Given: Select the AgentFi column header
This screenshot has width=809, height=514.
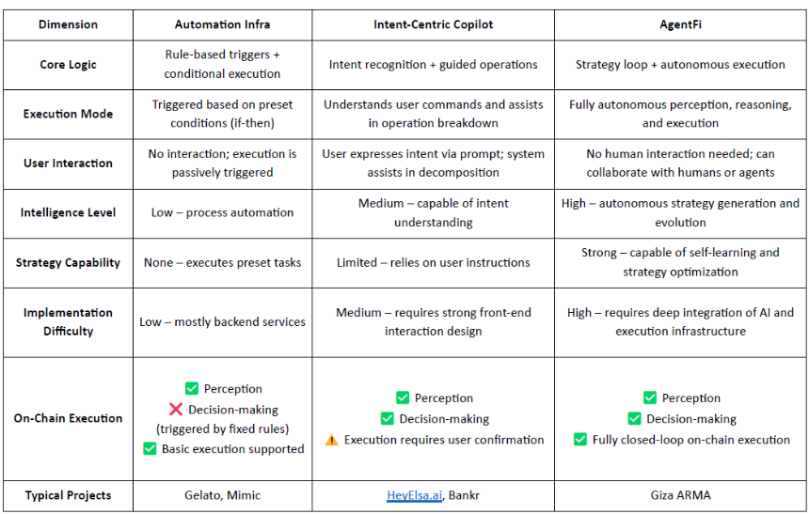Looking at the screenshot, I should (x=680, y=24).
